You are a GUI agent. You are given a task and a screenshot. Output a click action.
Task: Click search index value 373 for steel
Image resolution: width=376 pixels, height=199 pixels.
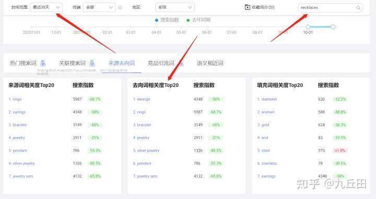[x=322, y=151]
